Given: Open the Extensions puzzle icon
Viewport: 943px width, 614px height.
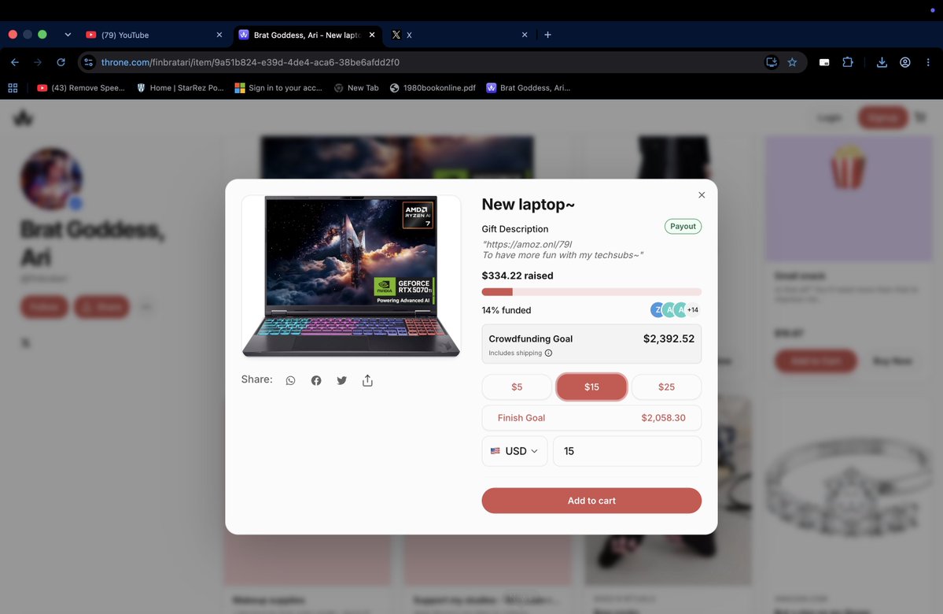Looking at the screenshot, I should tap(848, 62).
